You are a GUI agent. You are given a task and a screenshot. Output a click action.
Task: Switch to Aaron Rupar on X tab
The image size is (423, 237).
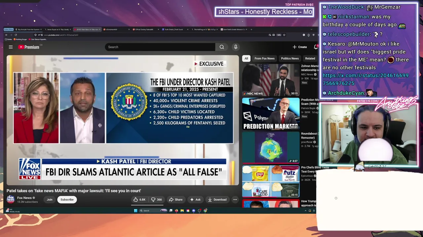tap(57, 29)
